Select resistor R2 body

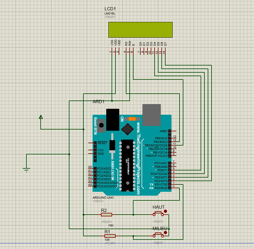tap(107, 215)
